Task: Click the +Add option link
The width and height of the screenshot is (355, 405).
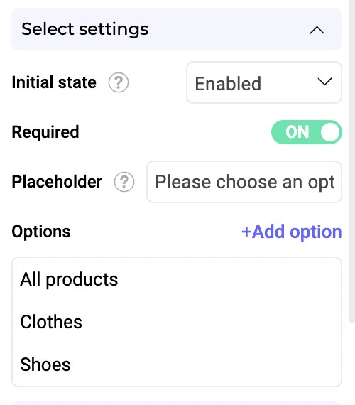Action: (x=292, y=232)
